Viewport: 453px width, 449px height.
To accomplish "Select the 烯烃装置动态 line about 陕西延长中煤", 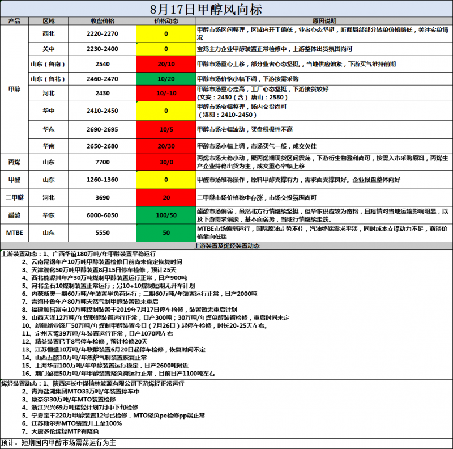I will click(93, 384).
